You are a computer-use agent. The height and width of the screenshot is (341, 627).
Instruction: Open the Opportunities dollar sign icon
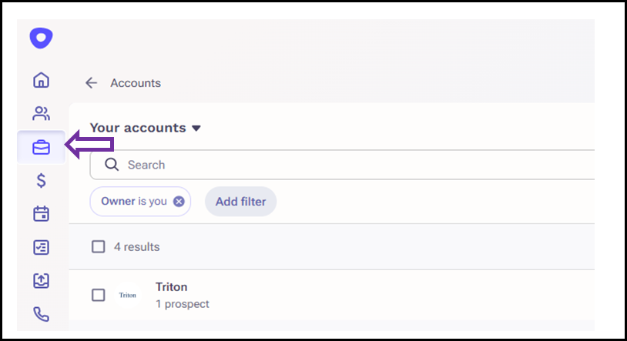click(x=41, y=181)
